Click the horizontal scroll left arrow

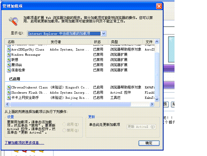7,104
